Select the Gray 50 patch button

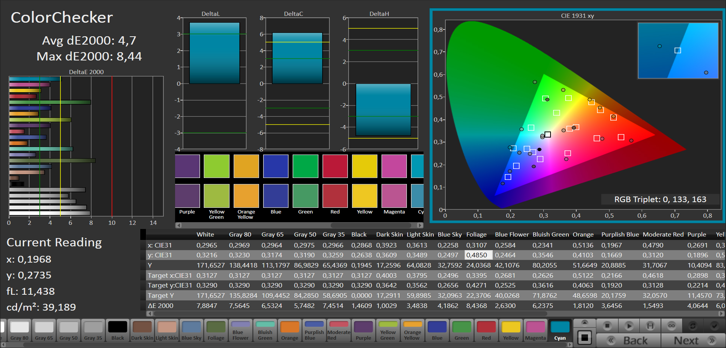[68, 331]
